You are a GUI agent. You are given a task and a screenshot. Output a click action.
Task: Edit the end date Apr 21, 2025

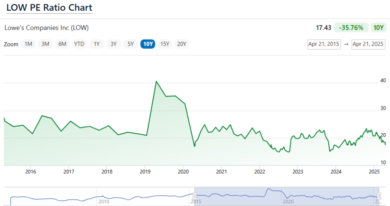tap(368, 44)
